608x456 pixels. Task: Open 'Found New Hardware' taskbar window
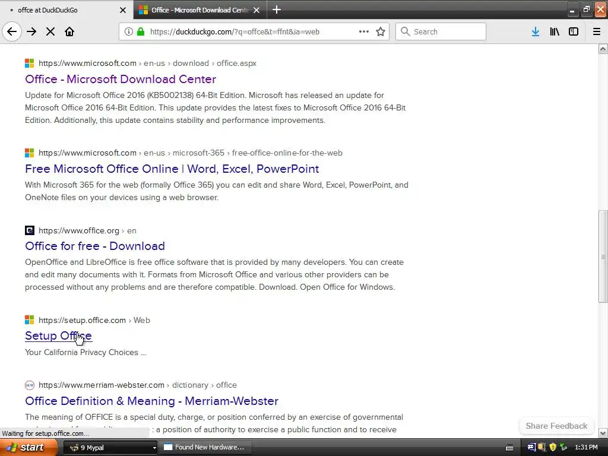pos(206,448)
